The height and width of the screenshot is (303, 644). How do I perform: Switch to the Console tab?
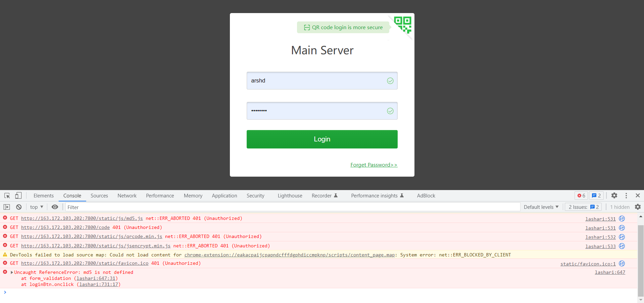pos(72,196)
